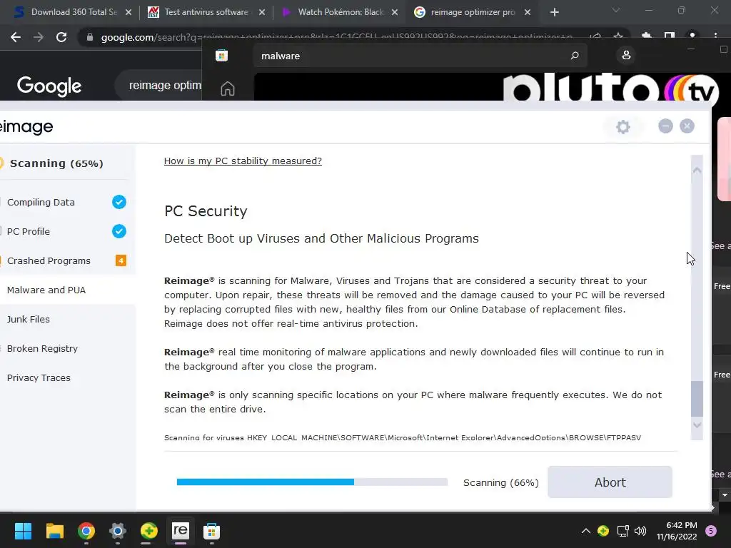
Task: Open Microsoft Store account profile icon
Action: (626, 56)
